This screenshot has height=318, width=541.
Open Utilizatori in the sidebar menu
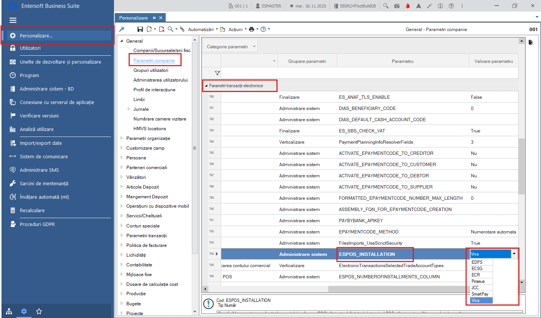pos(30,48)
